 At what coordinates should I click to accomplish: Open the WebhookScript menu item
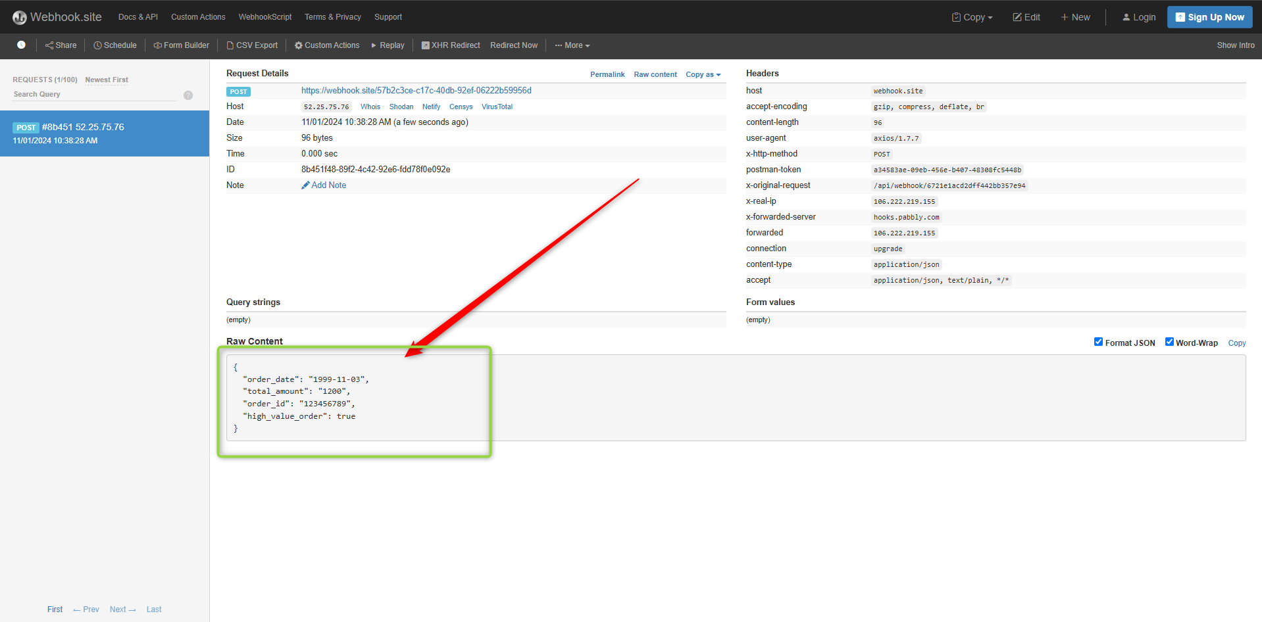click(265, 17)
